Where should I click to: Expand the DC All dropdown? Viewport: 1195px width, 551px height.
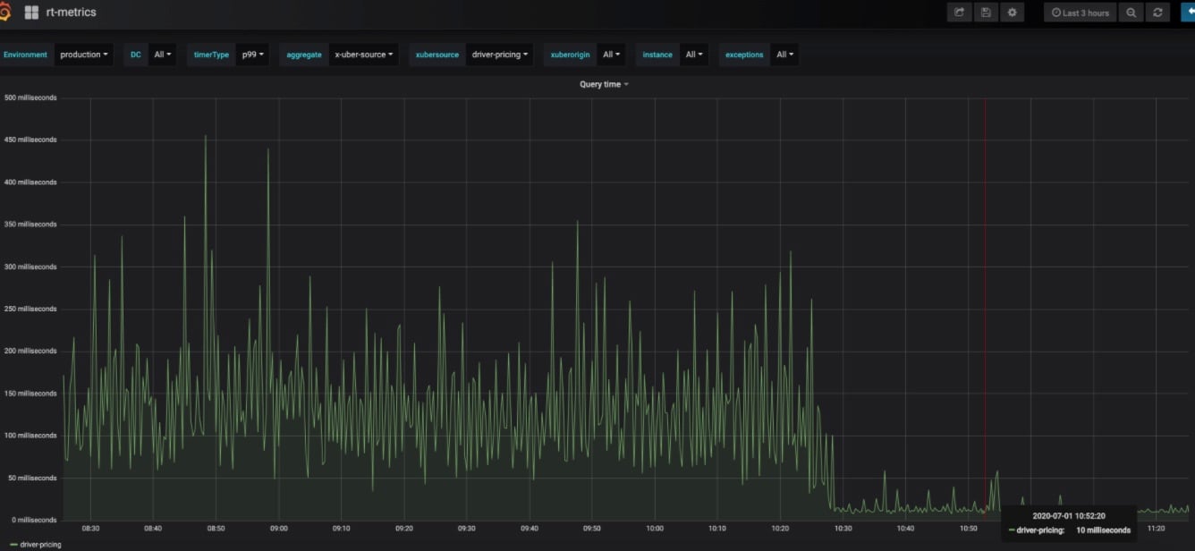(x=163, y=55)
